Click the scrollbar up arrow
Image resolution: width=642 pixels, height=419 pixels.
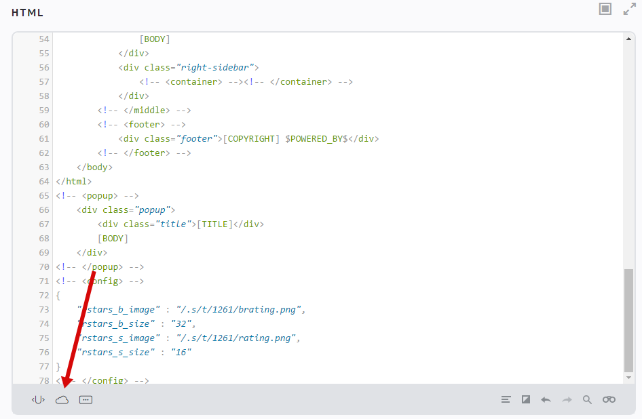pos(629,39)
